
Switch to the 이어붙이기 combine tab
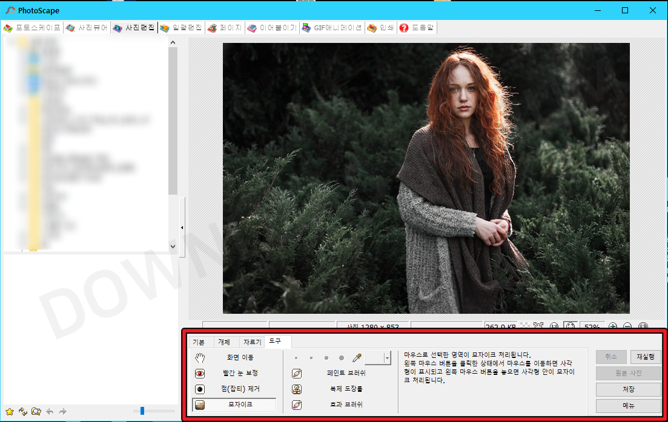tap(273, 28)
